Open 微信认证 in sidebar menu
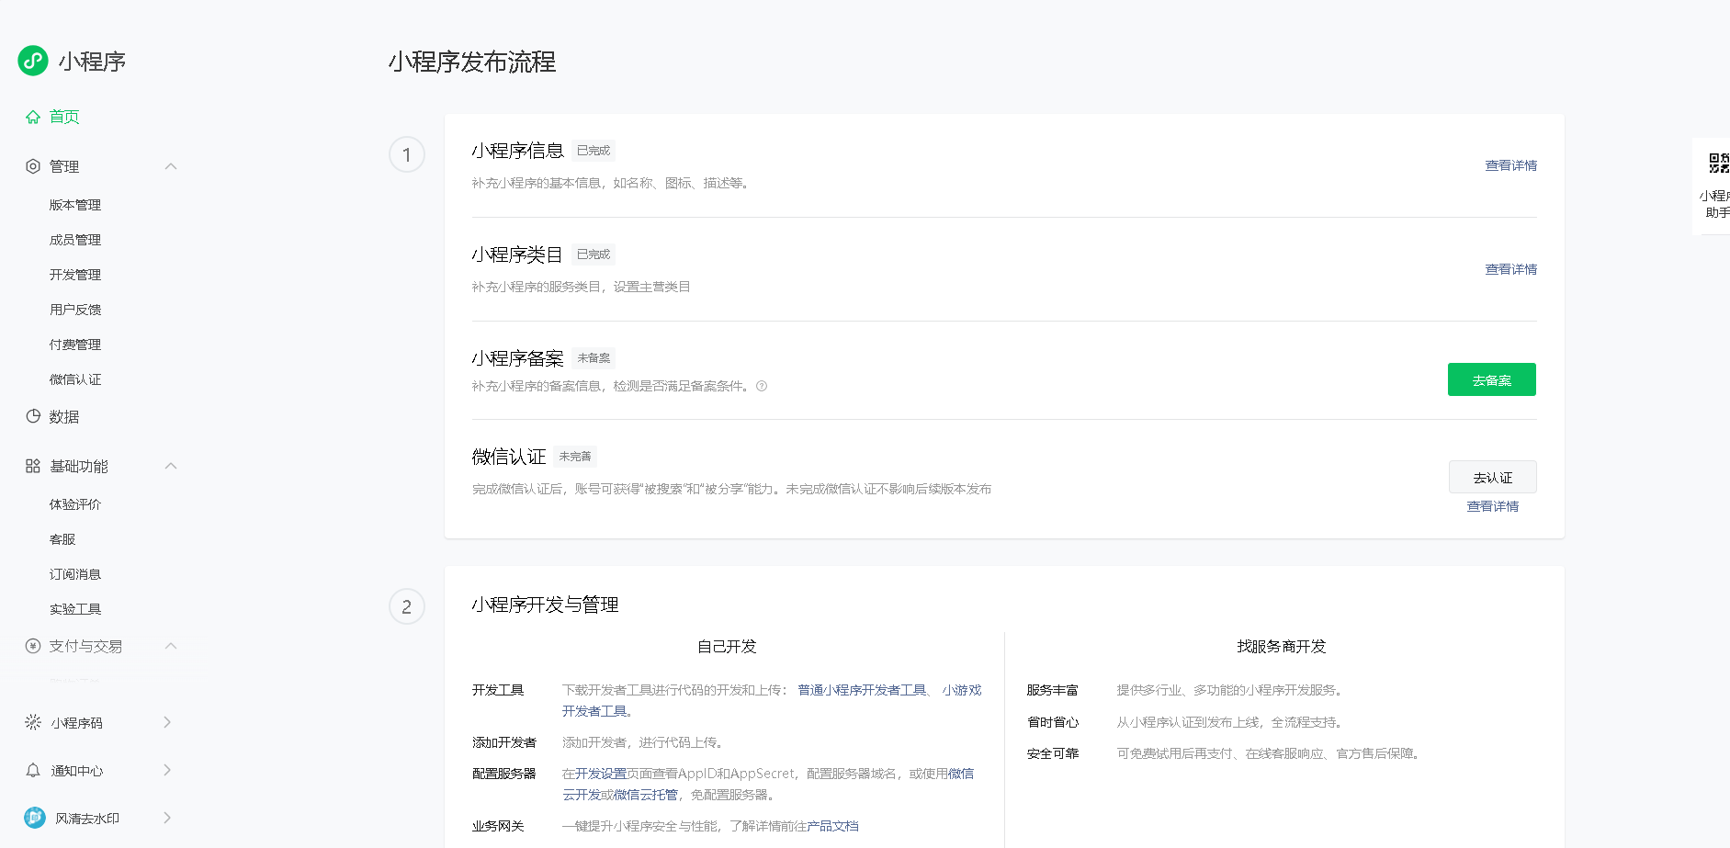1730x848 pixels. click(75, 379)
